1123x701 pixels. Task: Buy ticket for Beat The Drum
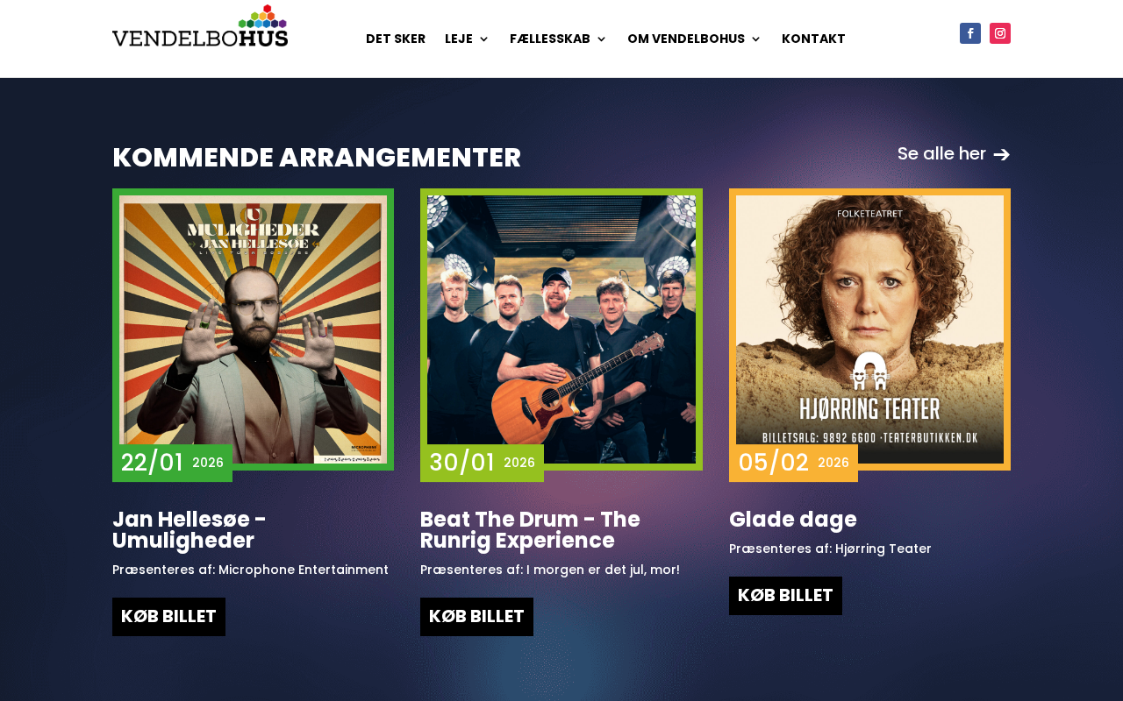point(476,617)
